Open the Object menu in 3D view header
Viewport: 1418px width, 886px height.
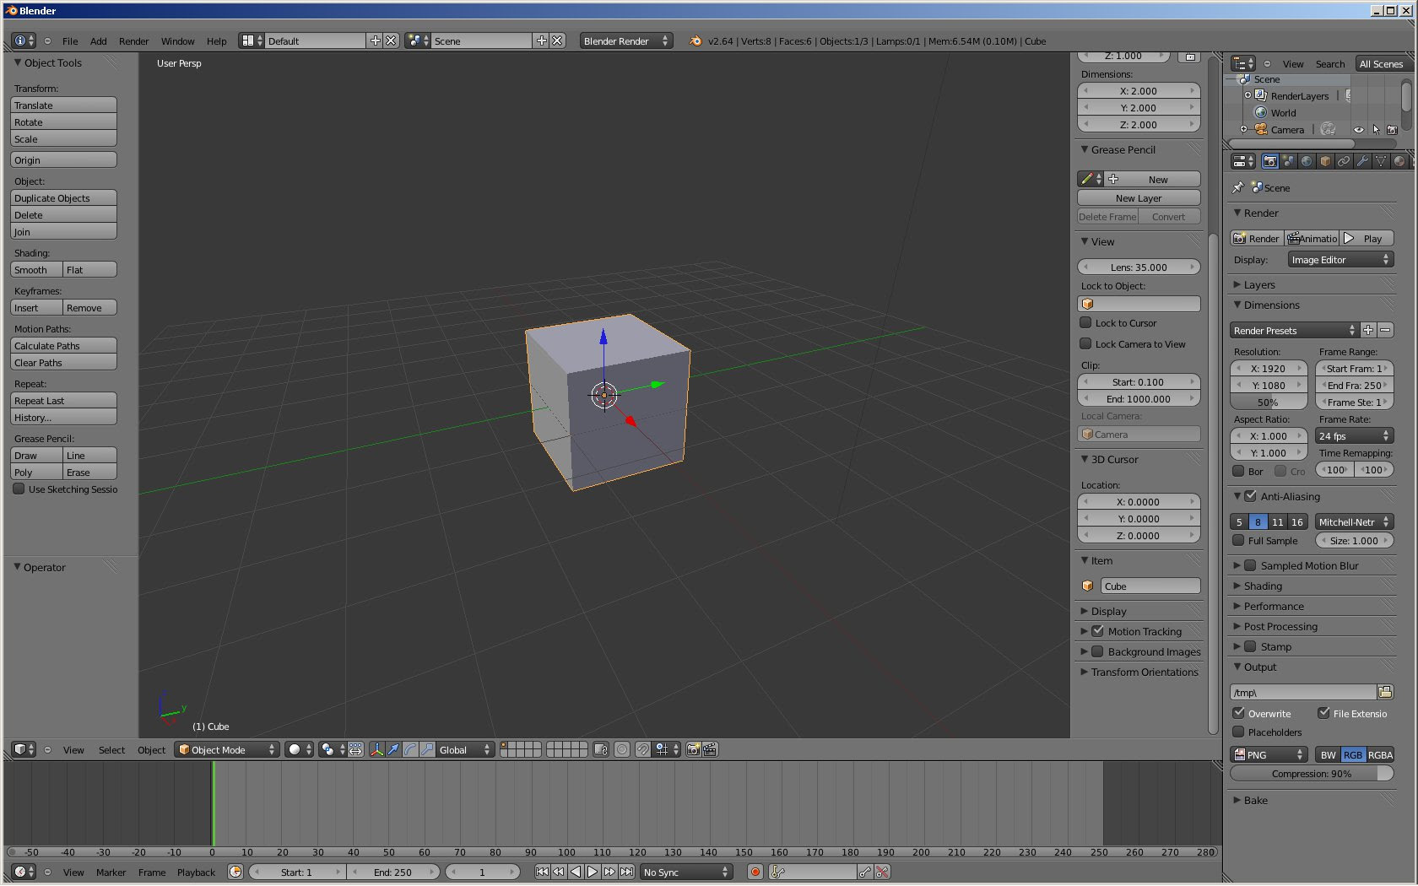pos(151,749)
